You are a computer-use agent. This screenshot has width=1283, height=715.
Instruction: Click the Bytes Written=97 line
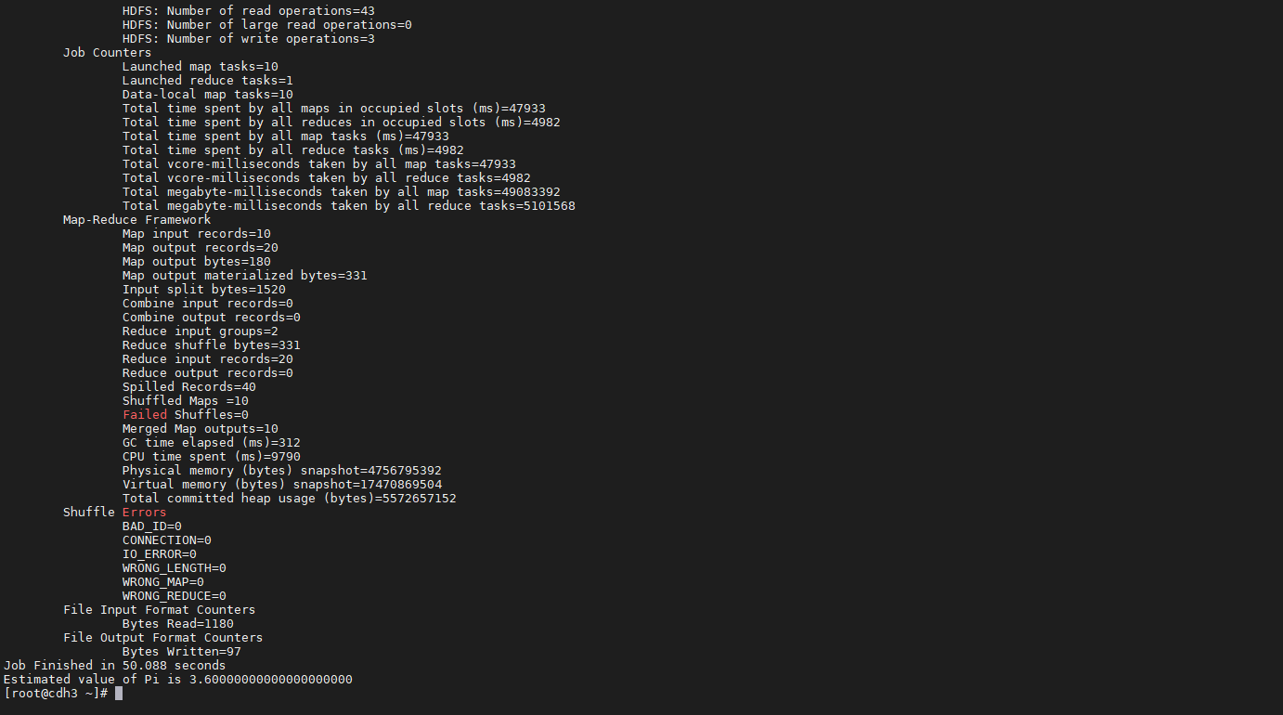pos(182,652)
